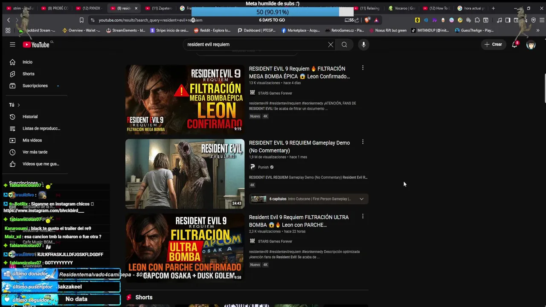Open Ver más tarde in the sidebar
This screenshot has height=307, width=546.
tap(34, 152)
